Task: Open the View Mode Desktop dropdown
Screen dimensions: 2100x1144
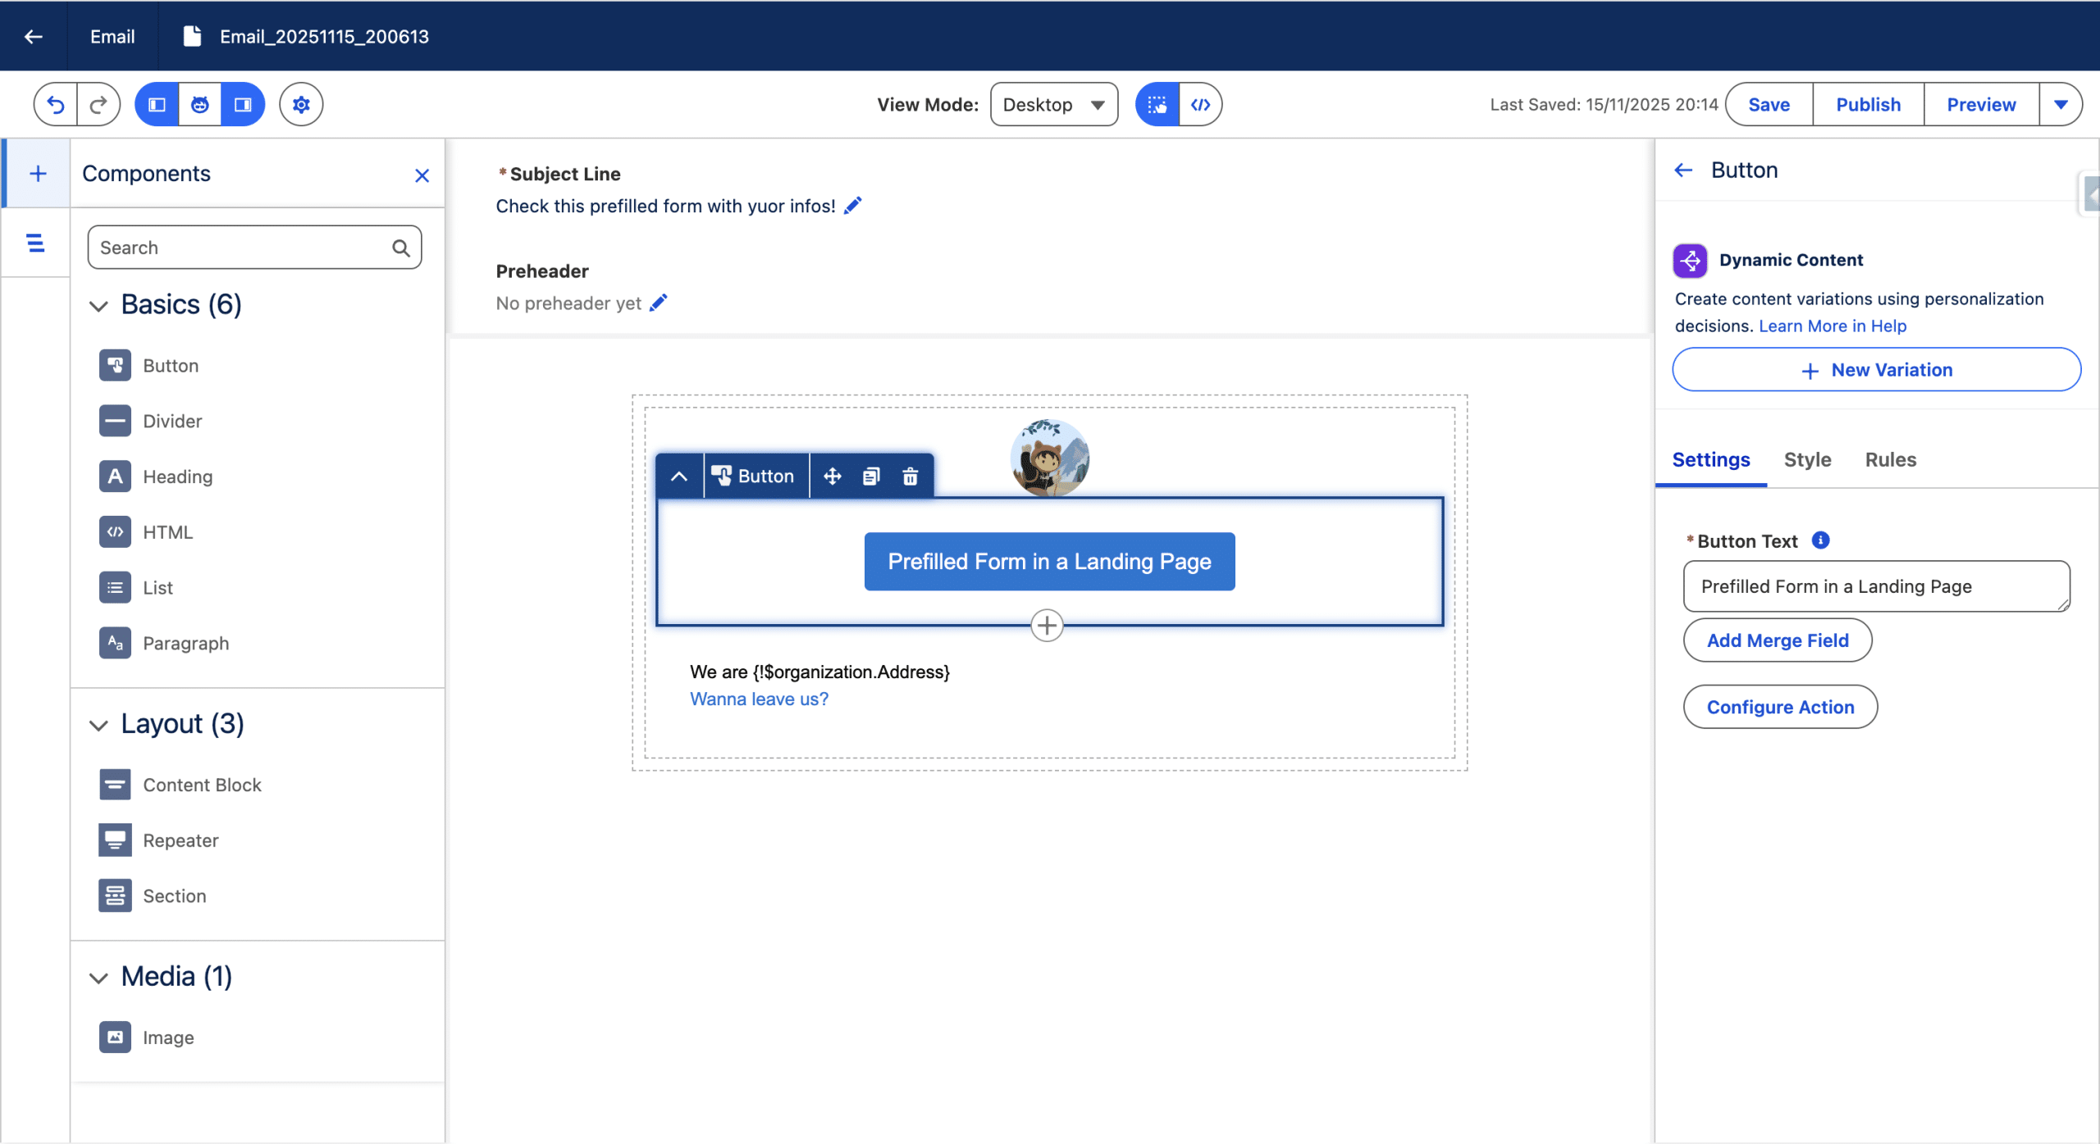Action: pos(1053,104)
